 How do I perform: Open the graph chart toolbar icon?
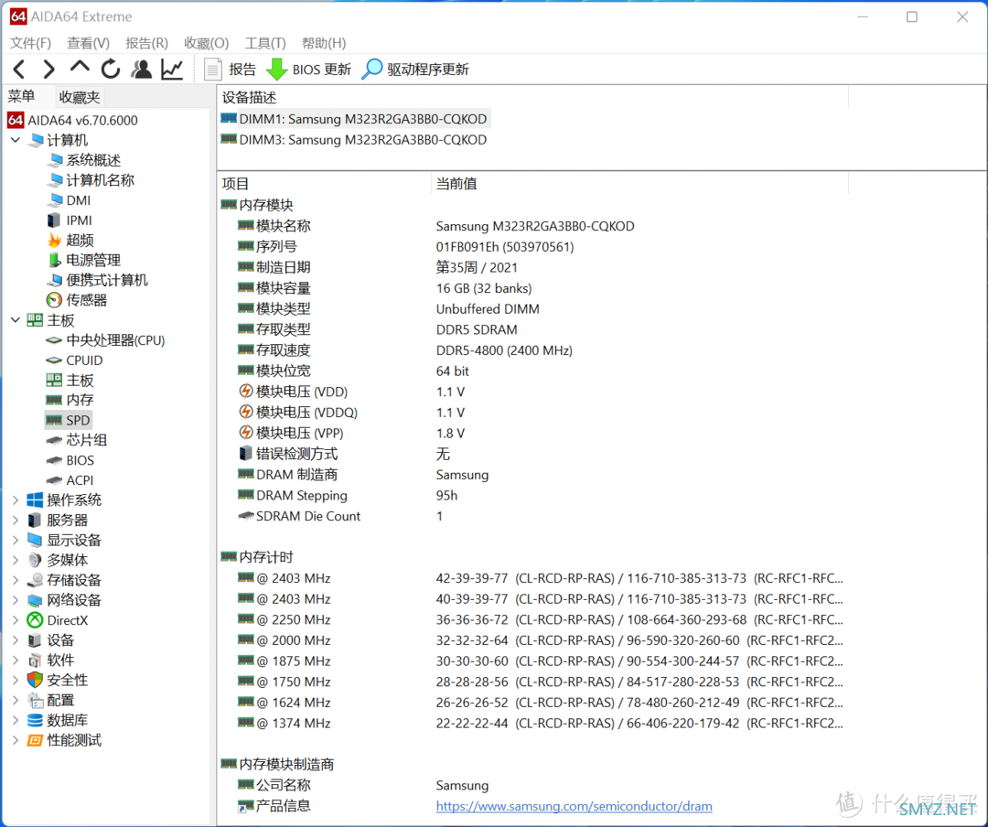pyautogui.click(x=172, y=70)
